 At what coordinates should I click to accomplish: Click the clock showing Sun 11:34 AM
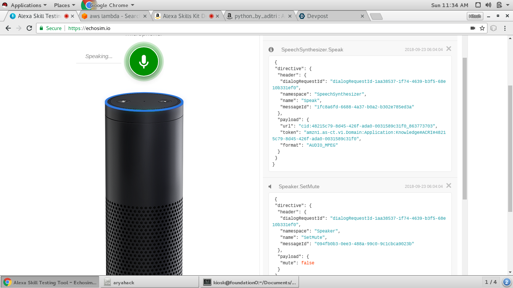[450, 5]
